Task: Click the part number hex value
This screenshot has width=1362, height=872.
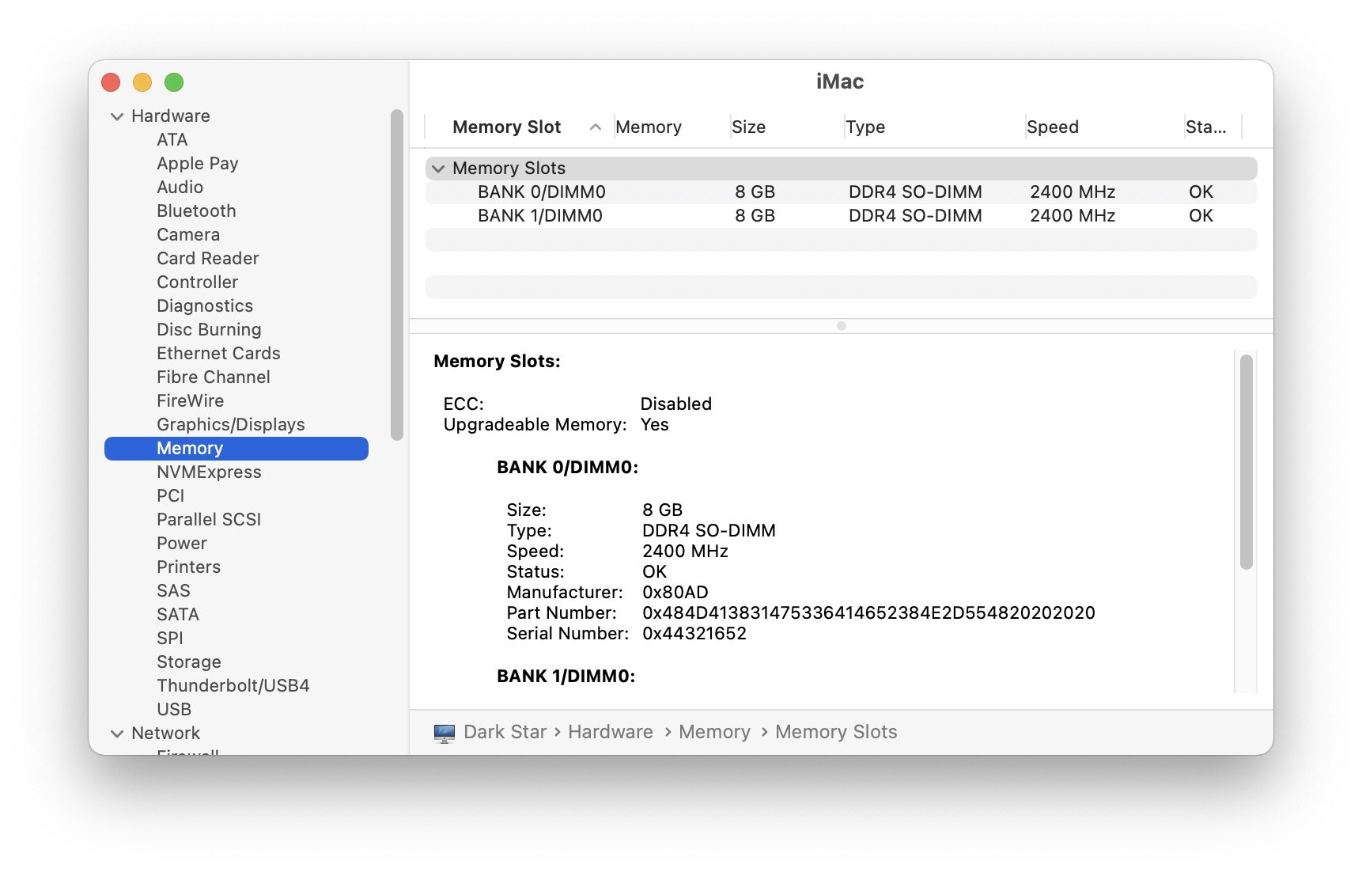Action: (x=868, y=613)
